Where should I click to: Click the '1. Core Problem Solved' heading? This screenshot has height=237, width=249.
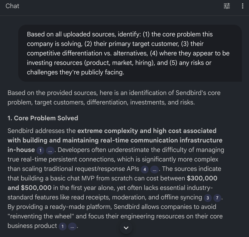(43, 118)
